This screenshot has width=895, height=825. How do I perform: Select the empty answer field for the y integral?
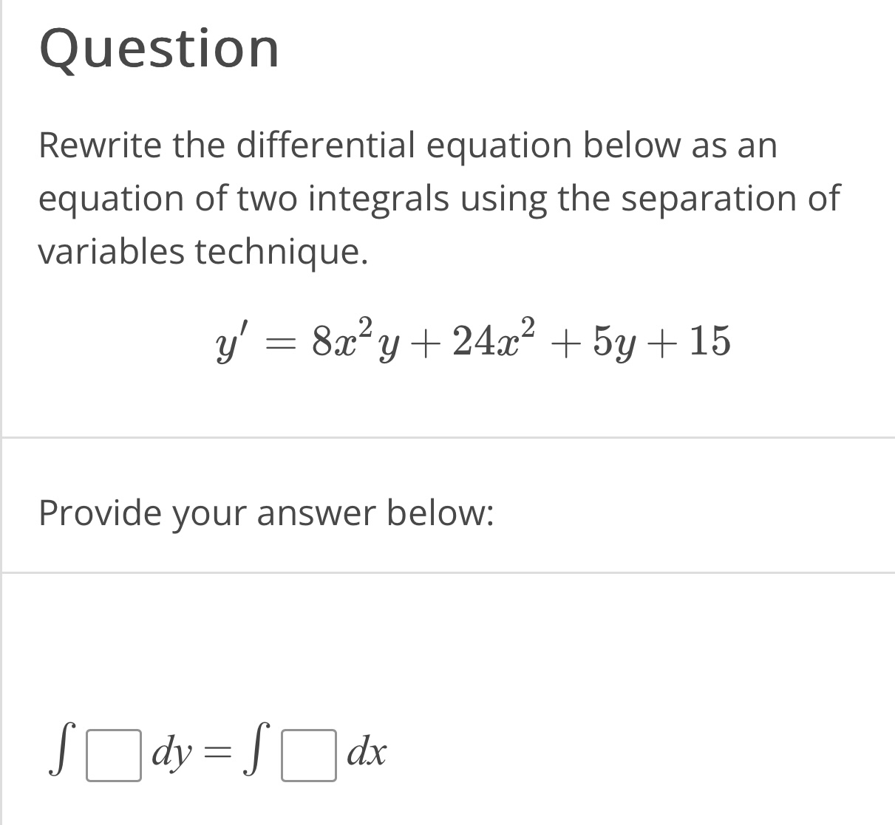(112, 755)
